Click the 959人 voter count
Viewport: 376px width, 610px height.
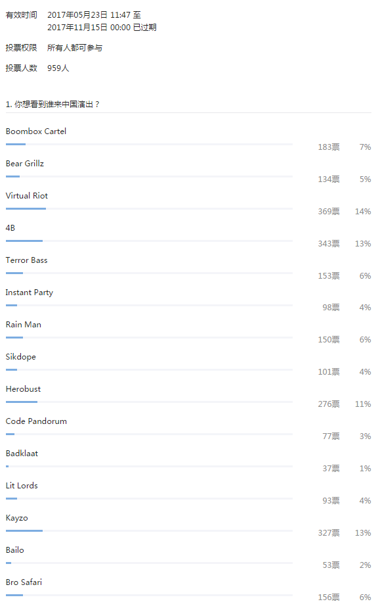[58, 68]
